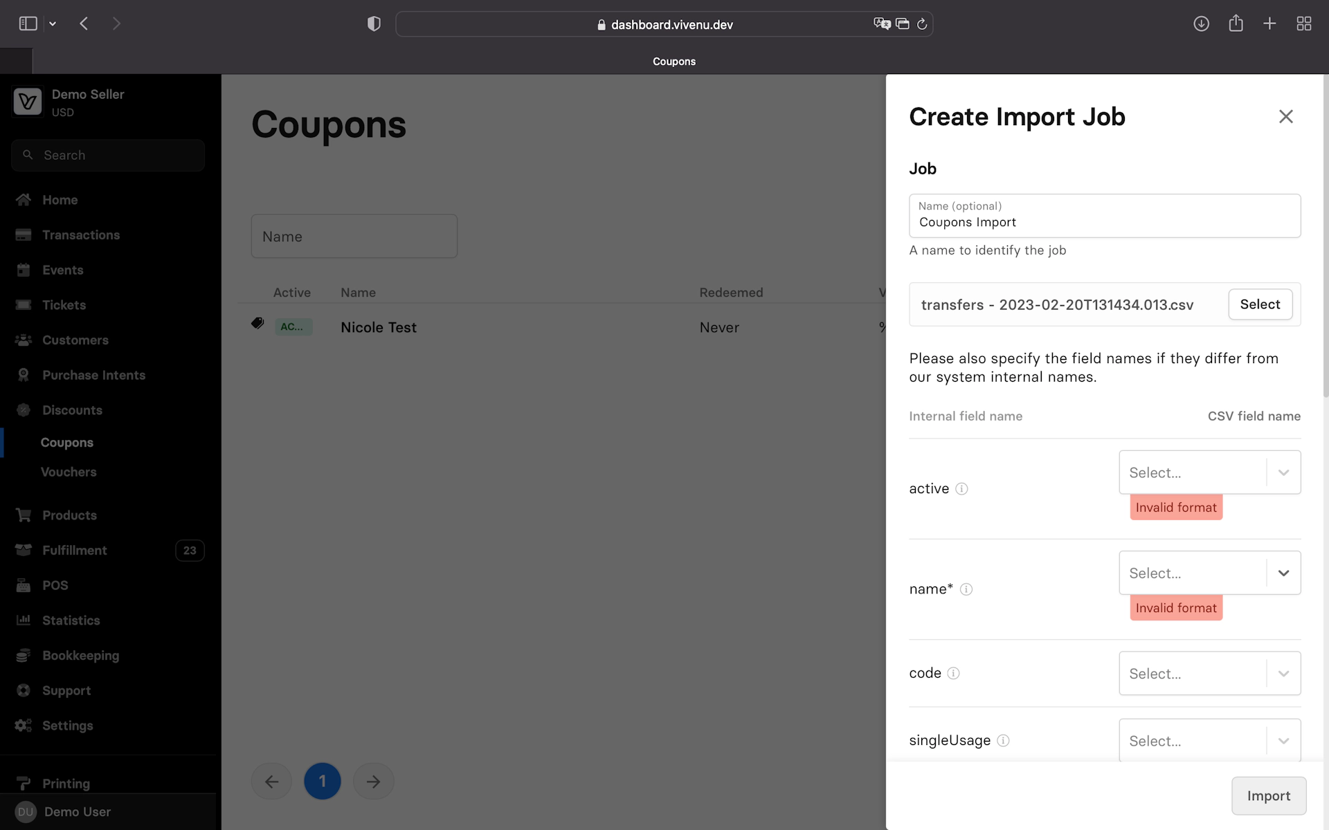
Task: Click info icon beside name* field
Action: [966, 589]
